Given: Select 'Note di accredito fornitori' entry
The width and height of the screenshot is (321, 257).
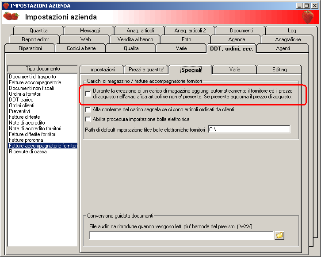Looking at the screenshot, I should coord(42,128).
